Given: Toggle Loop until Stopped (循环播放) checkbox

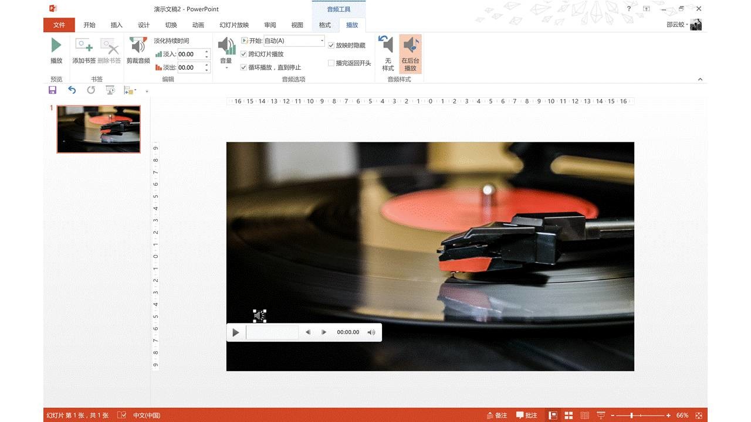Looking at the screenshot, I should tap(244, 67).
